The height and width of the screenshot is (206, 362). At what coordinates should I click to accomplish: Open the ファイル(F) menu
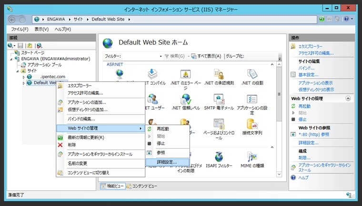(x=20, y=29)
